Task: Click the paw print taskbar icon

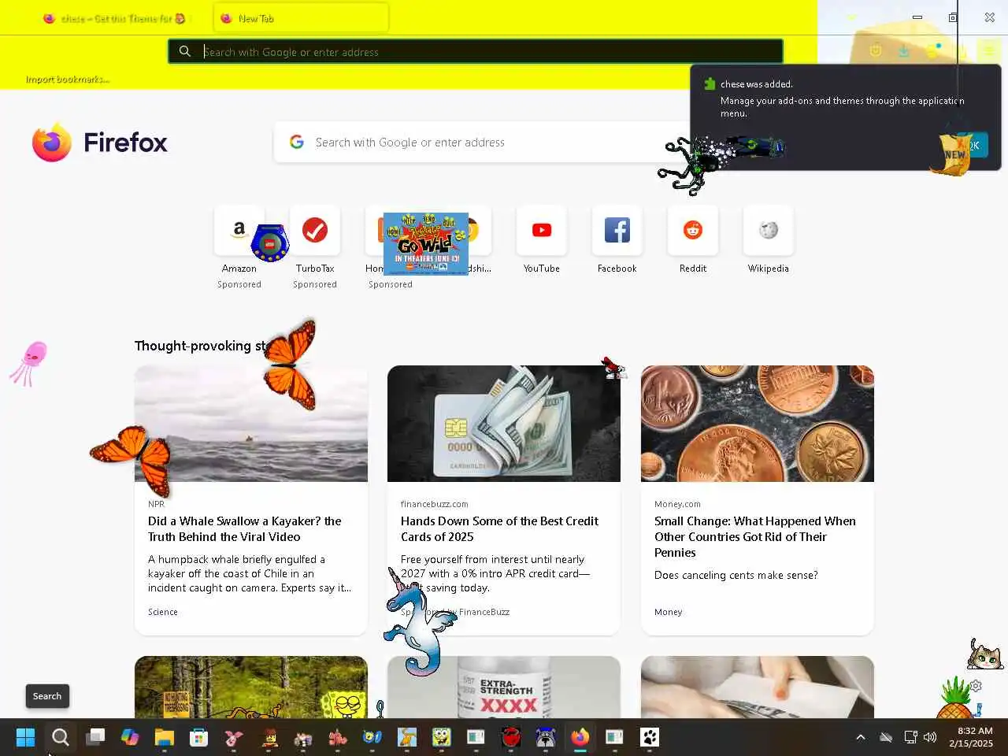Action: (650, 737)
